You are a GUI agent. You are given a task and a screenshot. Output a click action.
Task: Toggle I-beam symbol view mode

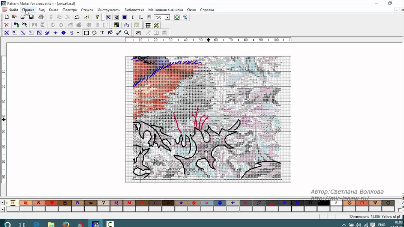[x=133, y=17]
